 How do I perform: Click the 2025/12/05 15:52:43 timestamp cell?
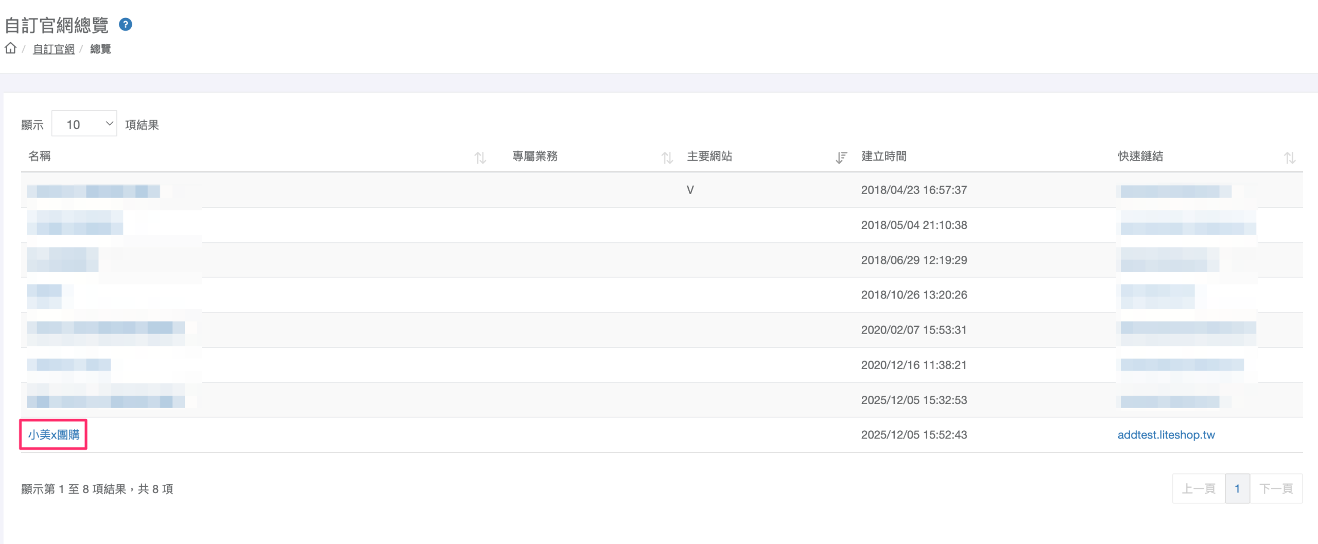(x=914, y=434)
